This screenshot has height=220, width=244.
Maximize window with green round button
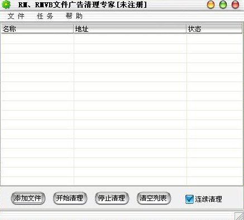[x=223, y=4]
